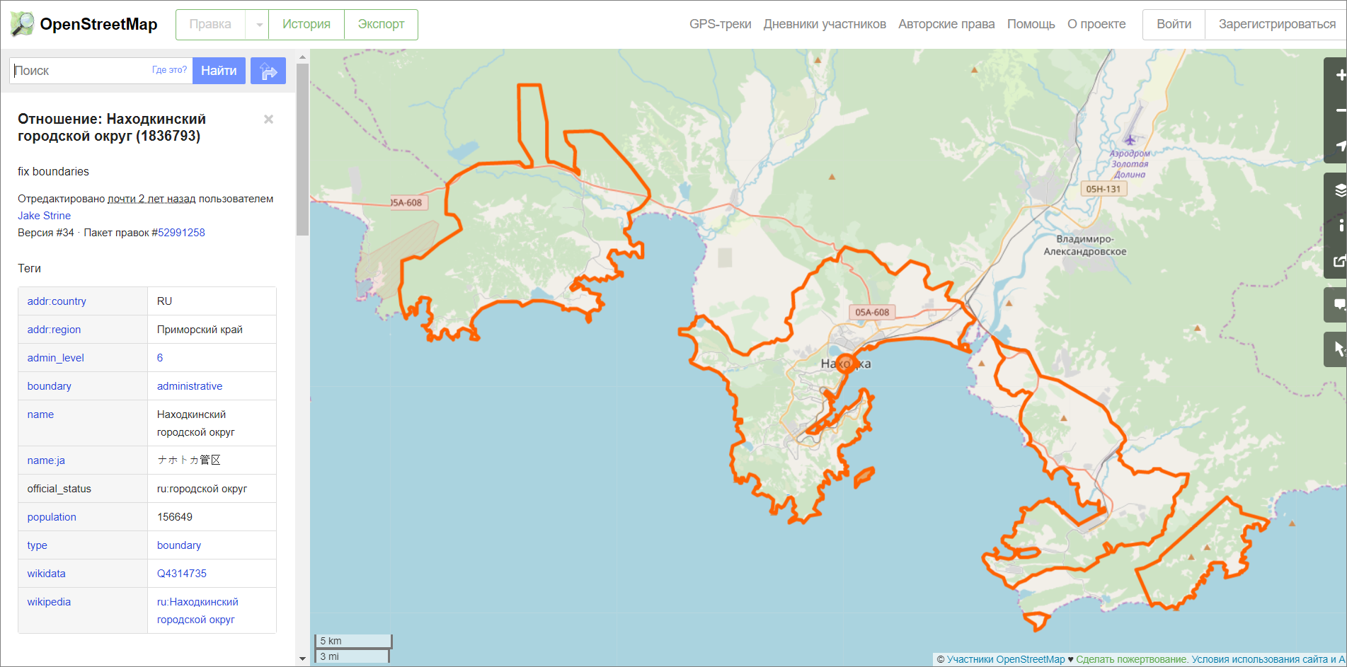This screenshot has height=667, width=1347.
Task: Click the Войти login button
Action: click(1174, 25)
